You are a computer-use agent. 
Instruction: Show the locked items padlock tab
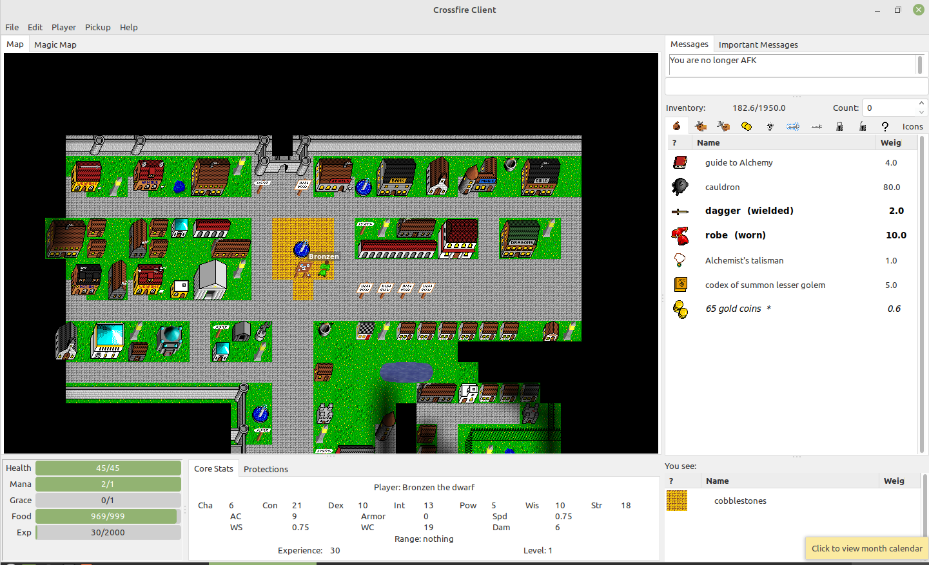point(839,126)
